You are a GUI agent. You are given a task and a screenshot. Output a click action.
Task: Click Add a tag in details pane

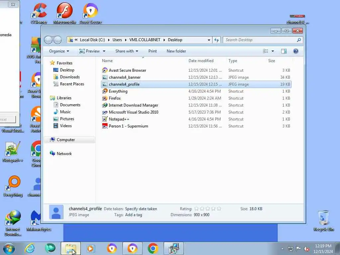pos(133,215)
